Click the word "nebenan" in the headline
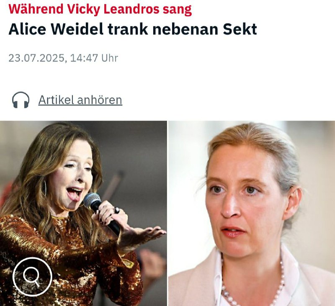The image size is (335, 306). (x=185, y=29)
